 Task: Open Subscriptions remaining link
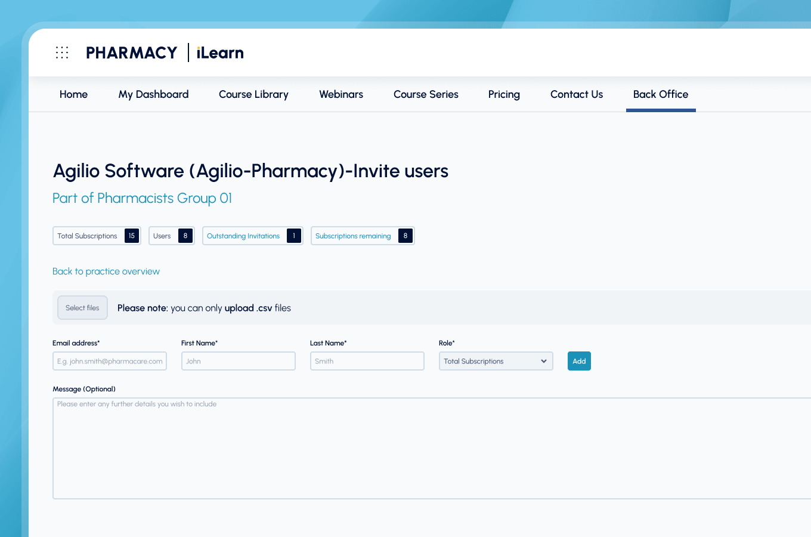pos(363,236)
